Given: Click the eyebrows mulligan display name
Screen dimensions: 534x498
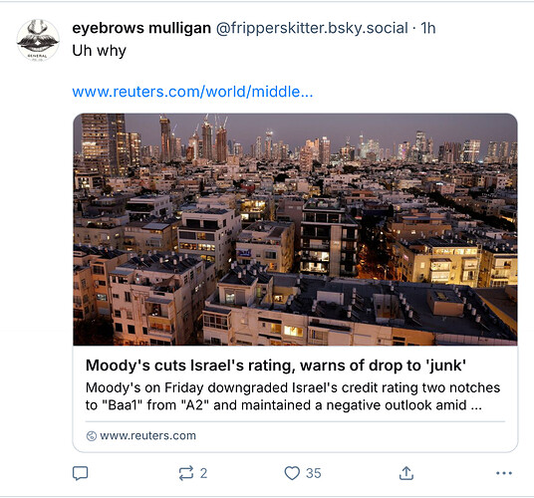Looking at the screenshot, I should coord(141,28).
